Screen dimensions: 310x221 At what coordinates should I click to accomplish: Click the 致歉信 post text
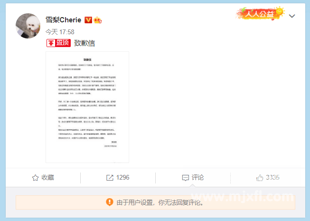coord(85,43)
